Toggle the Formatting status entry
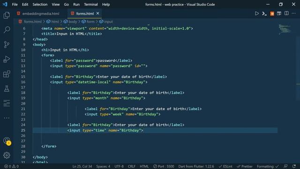300x169 pixels. (268, 166)
